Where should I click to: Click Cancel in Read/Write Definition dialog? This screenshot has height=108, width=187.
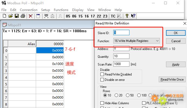tap(176, 41)
